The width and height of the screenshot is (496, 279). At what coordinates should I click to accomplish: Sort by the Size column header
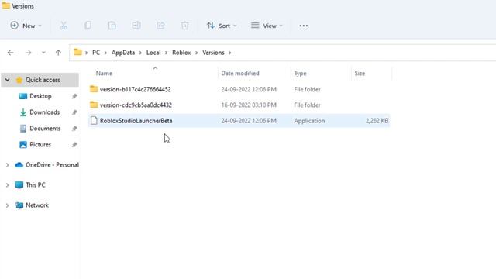click(360, 74)
